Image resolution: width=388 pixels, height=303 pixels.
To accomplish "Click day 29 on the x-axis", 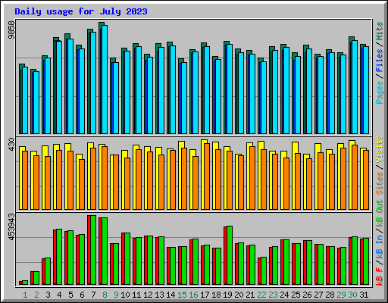I will (341, 295).
